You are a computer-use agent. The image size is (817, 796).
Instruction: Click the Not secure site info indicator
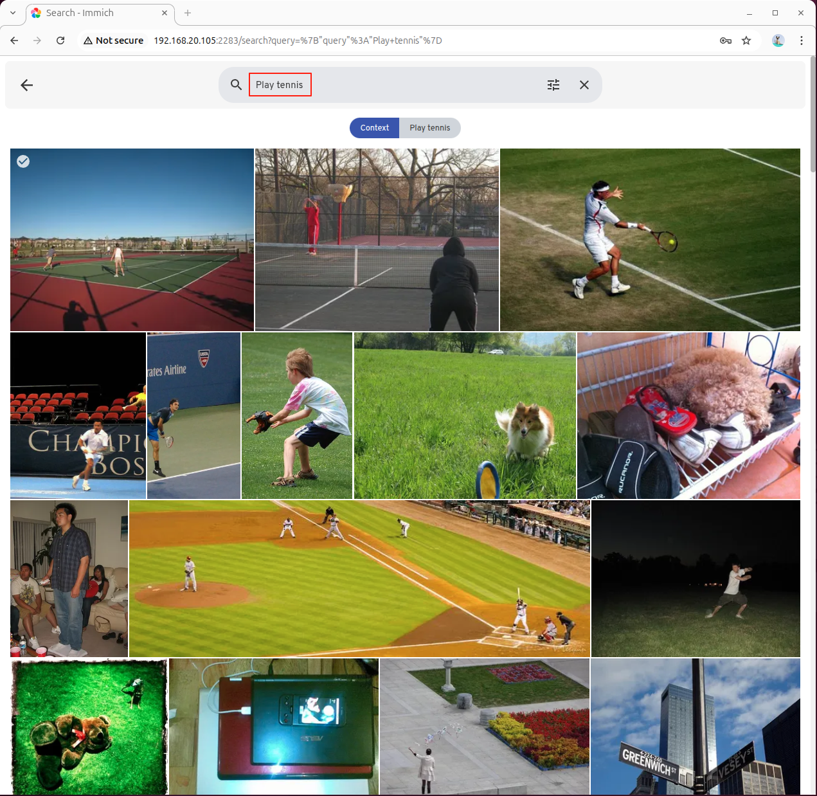(113, 41)
